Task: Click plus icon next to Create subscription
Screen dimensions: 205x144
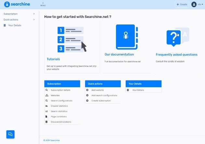Action: 87,101
